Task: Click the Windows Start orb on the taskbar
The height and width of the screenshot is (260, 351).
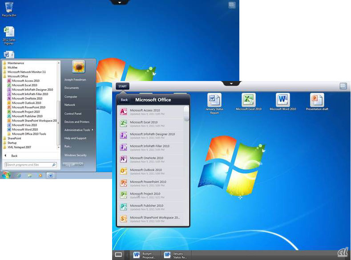Action: (x=6, y=175)
